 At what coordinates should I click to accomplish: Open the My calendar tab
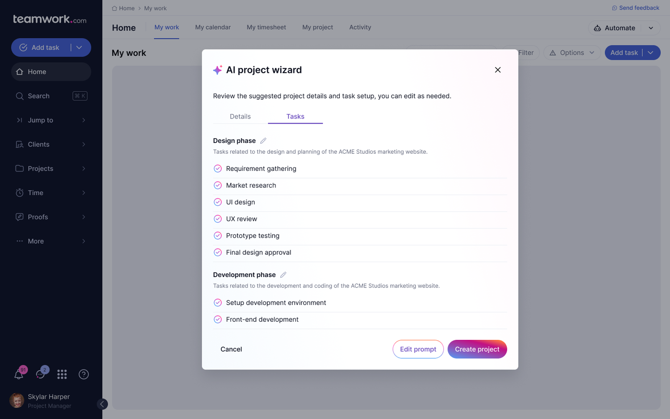tap(213, 27)
